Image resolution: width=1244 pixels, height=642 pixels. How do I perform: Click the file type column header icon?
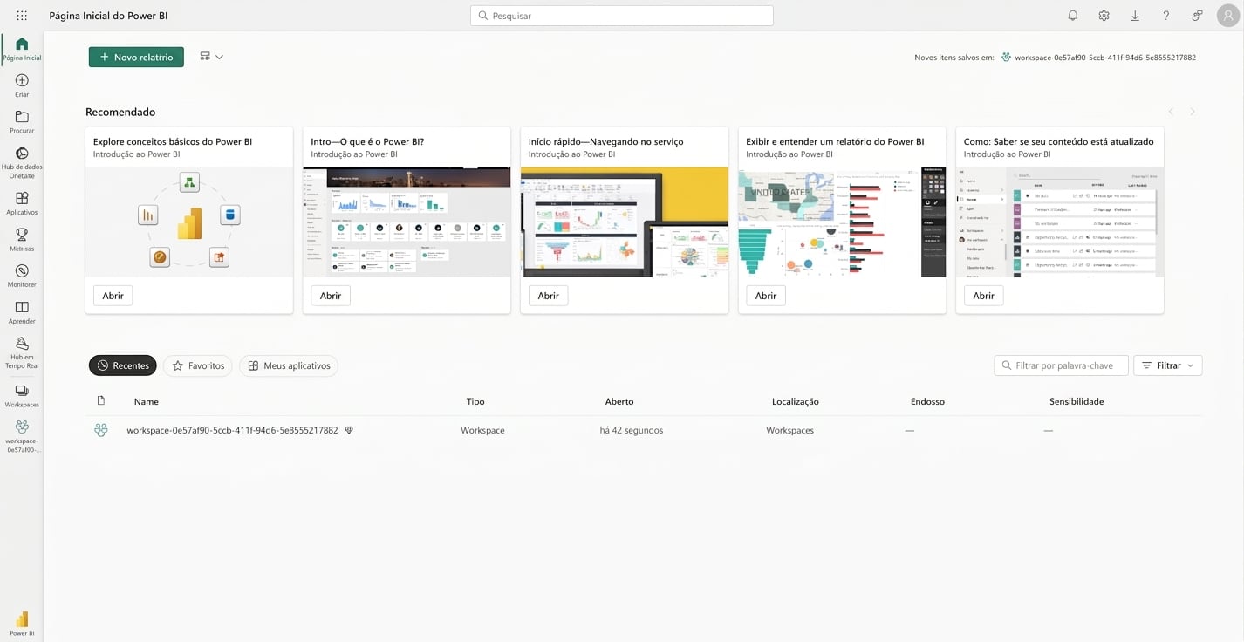(101, 400)
